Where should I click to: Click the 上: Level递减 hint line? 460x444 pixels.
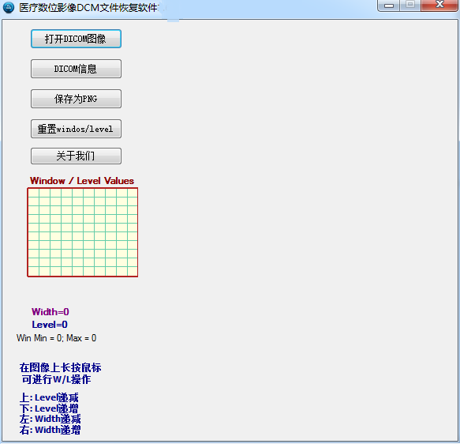49,397
